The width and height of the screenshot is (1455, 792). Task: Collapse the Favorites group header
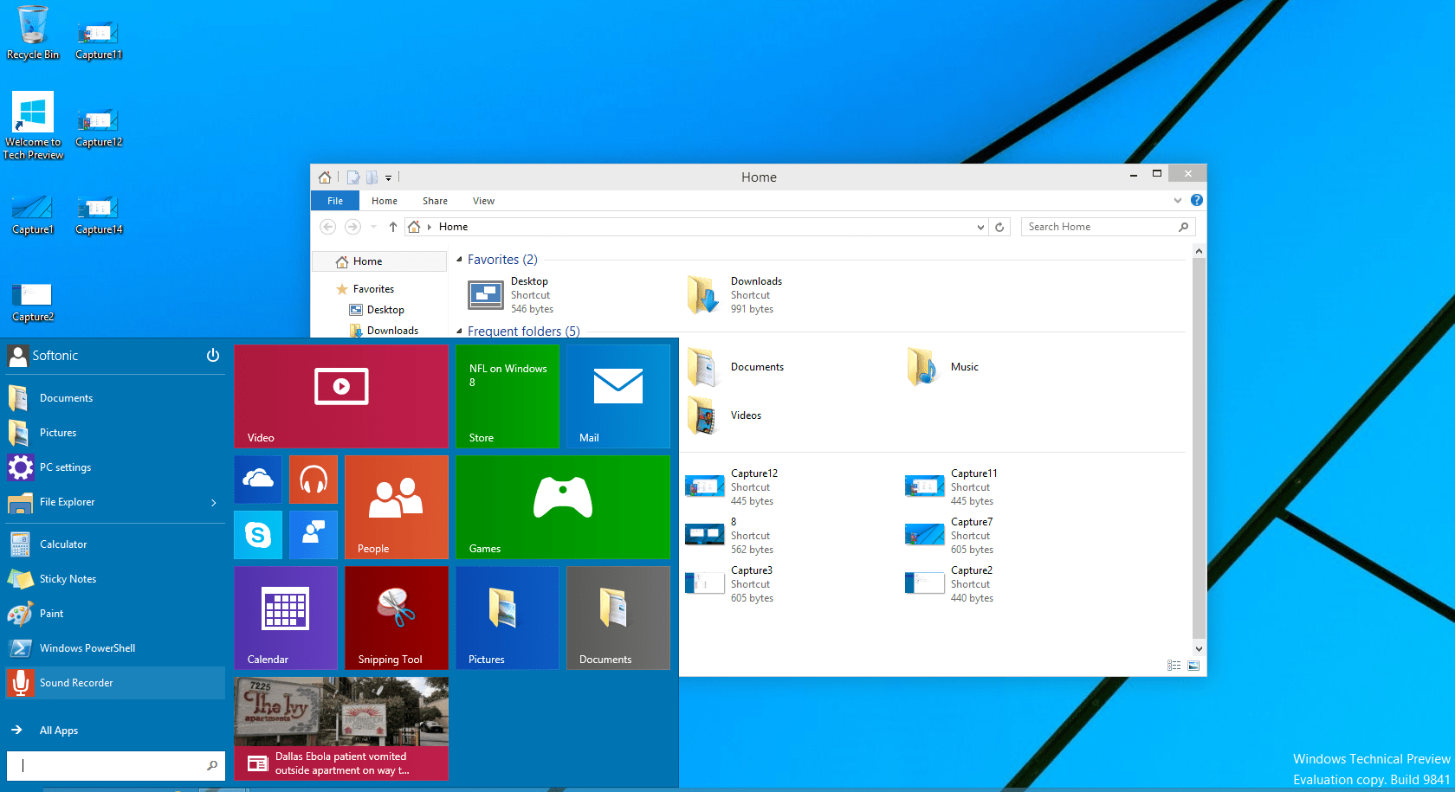point(460,260)
